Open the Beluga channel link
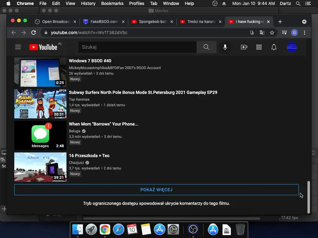The height and width of the screenshot is (238, 318). pyautogui.click(x=75, y=131)
